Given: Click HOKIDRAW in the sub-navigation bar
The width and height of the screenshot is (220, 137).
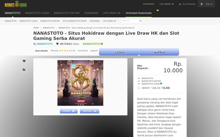Looking at the screenshot, I should tap(94, 21).
